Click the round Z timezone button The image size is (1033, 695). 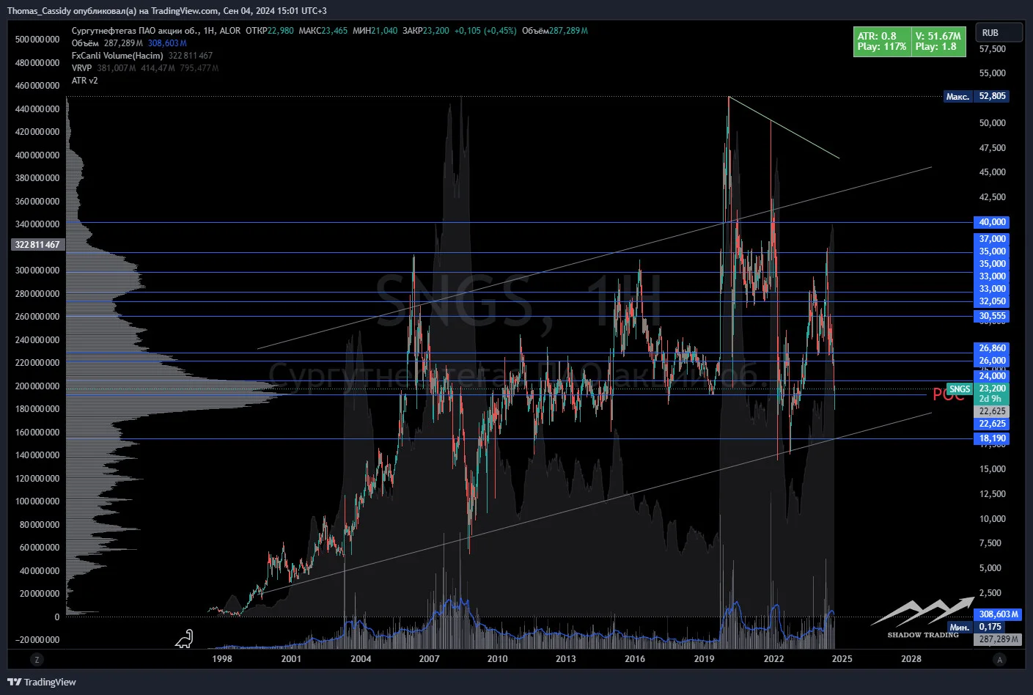(x=37, y=659)
